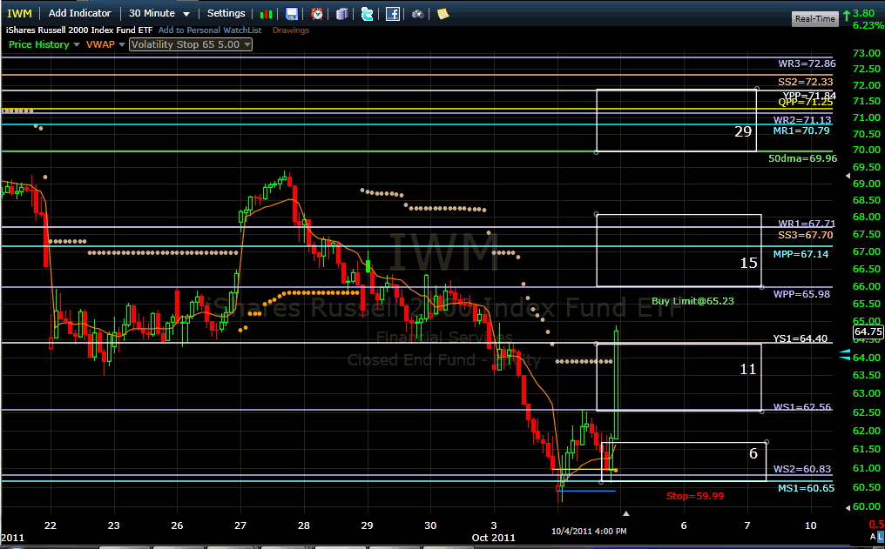Click the alarm clock alert icon

317,14
